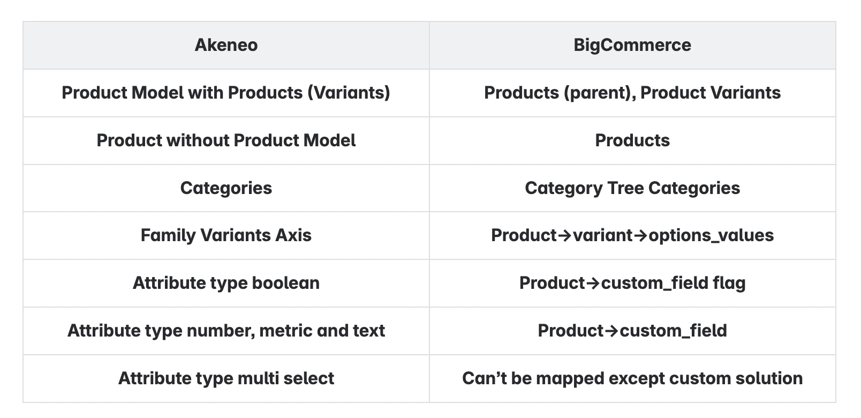This screenshot has height=418, width=861.
Task: Click the 'Products' cell in the BigCommerce column
Action: point(632,140)
